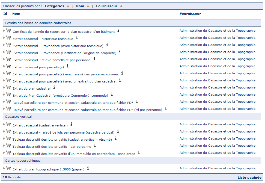The image size is (265, 183).
Task: Open Relevé parcellaire PDF (tri par personne) product
Action: click(87, 110)
